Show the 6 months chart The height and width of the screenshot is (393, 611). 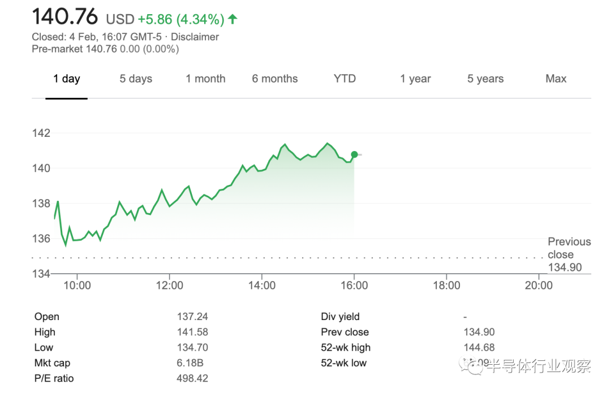click(x=275, y=79)
